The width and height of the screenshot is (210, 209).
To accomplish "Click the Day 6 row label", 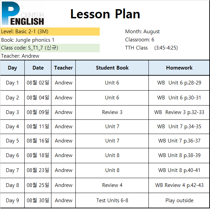I will (x=13, y=155).
